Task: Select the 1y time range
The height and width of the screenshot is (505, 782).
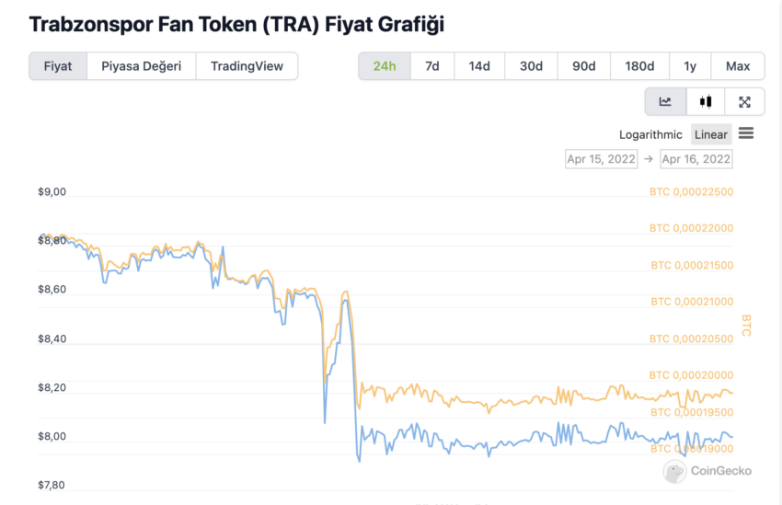Action: pyautogui.click(x=690, y=66)
